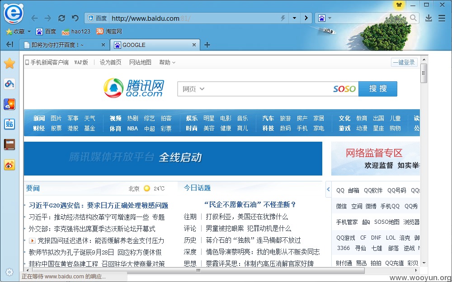Open the 网页 search type dropdown
This screenshot has height=282, width=452.
tap(193, 89)
